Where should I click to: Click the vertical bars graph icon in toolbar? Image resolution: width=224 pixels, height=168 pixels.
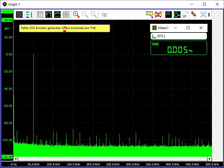pyautogui.click(x=19, y=15)
